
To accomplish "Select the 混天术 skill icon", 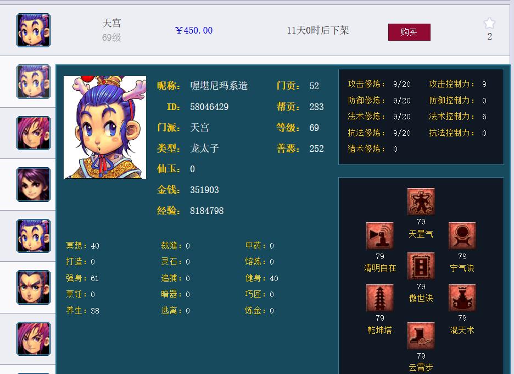I will (462, 299).
